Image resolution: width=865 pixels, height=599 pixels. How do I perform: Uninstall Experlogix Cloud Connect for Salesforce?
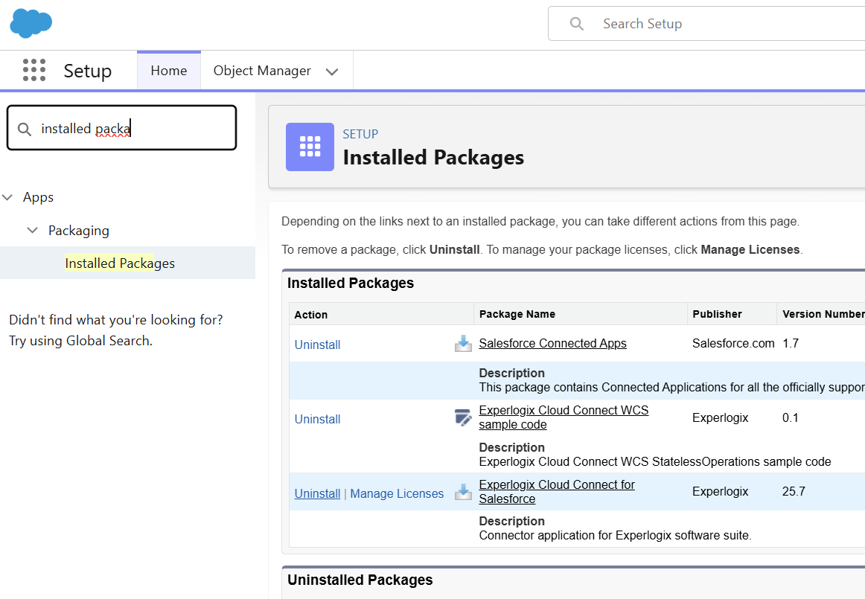click(x=317, y=493)
